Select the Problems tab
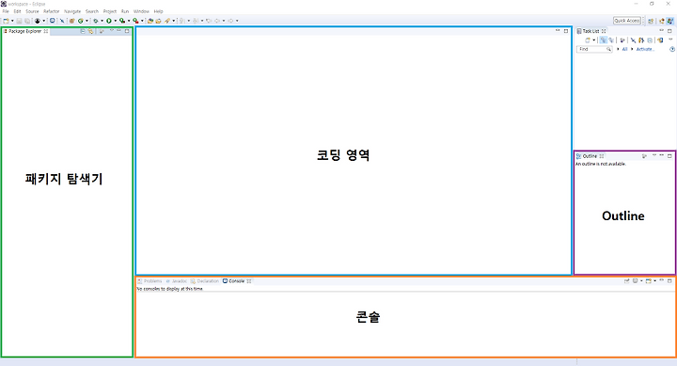The image size is (677, 366). [150, 281]
